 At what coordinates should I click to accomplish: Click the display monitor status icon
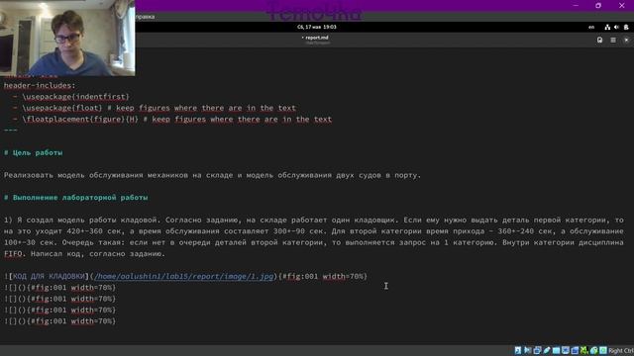pos(566,350)
